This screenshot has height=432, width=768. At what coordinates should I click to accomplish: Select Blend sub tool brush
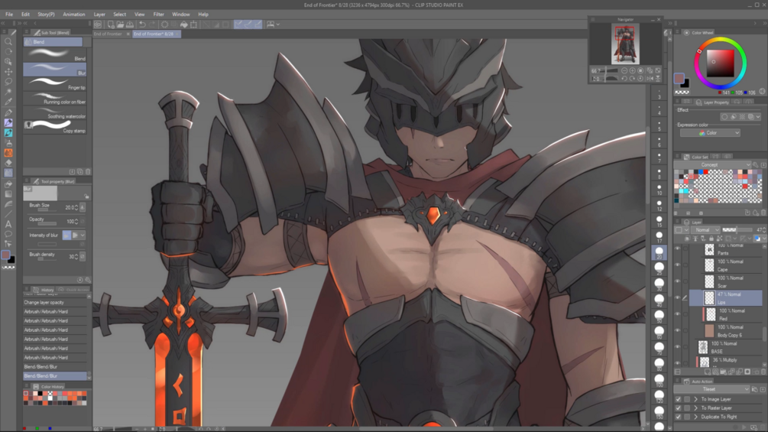click(x=55, y=55)
